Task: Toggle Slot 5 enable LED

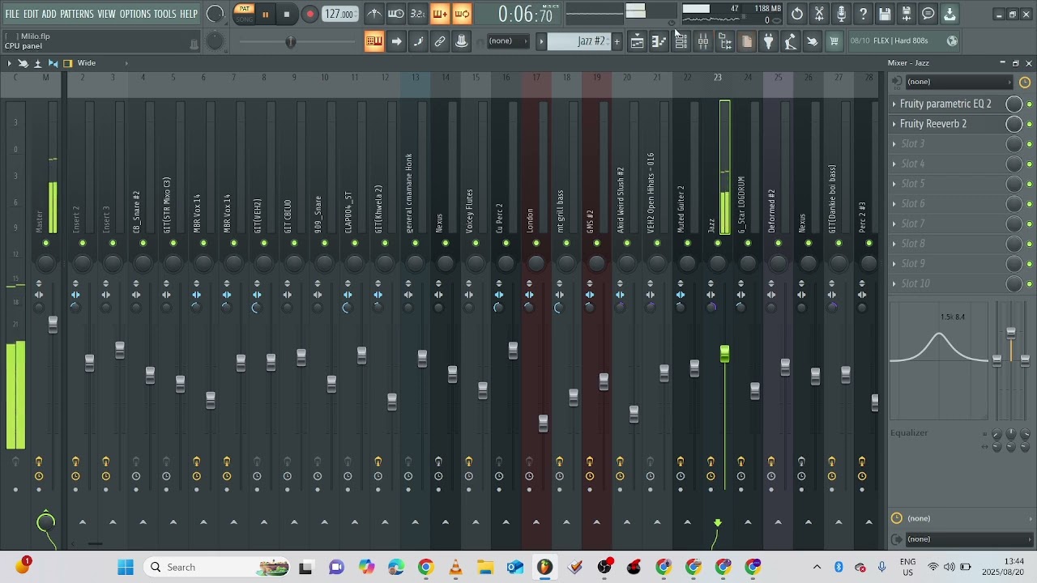Action: pyautogui.click(x=1030, y=184)
